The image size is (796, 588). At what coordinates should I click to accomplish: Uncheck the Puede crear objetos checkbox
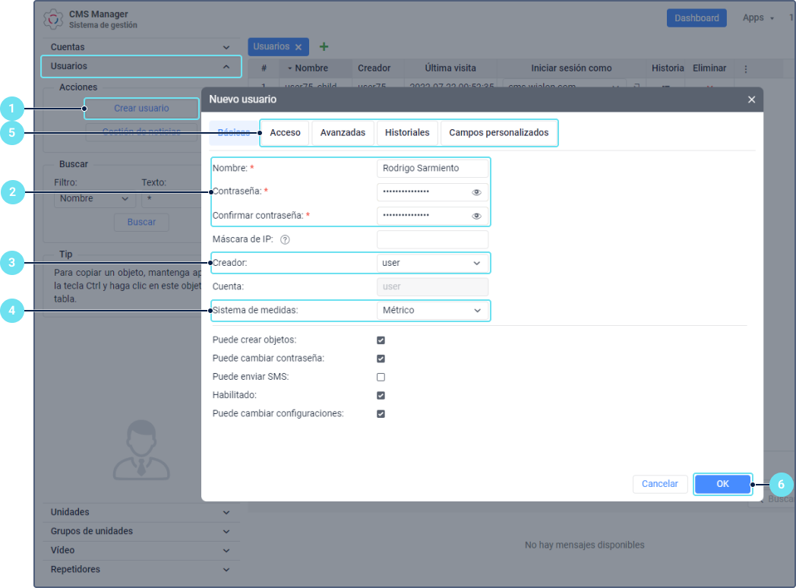[381, 340]
